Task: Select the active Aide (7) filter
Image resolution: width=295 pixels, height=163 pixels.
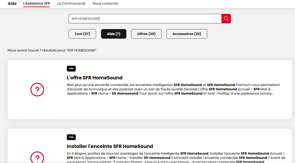Action: [x=114, y=34]
